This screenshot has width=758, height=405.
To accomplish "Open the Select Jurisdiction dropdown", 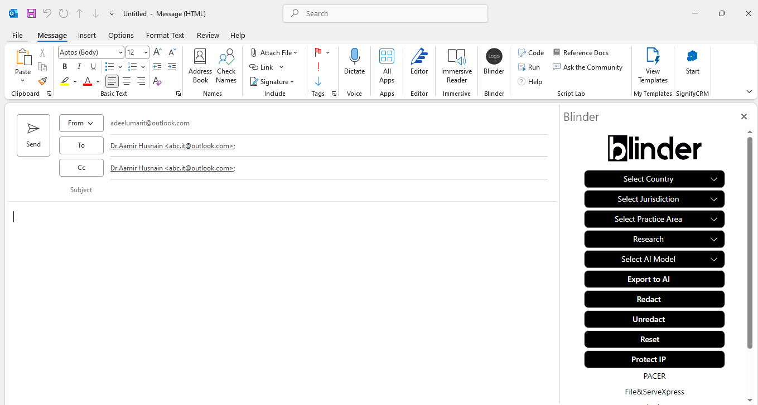I will point(654,199).
